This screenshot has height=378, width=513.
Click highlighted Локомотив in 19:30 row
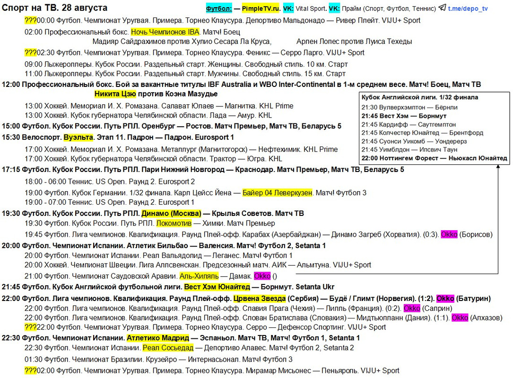[174, 223]
